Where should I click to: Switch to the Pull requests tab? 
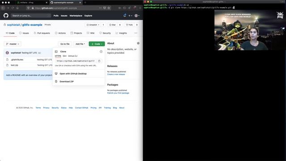click(x=42, y=33)
